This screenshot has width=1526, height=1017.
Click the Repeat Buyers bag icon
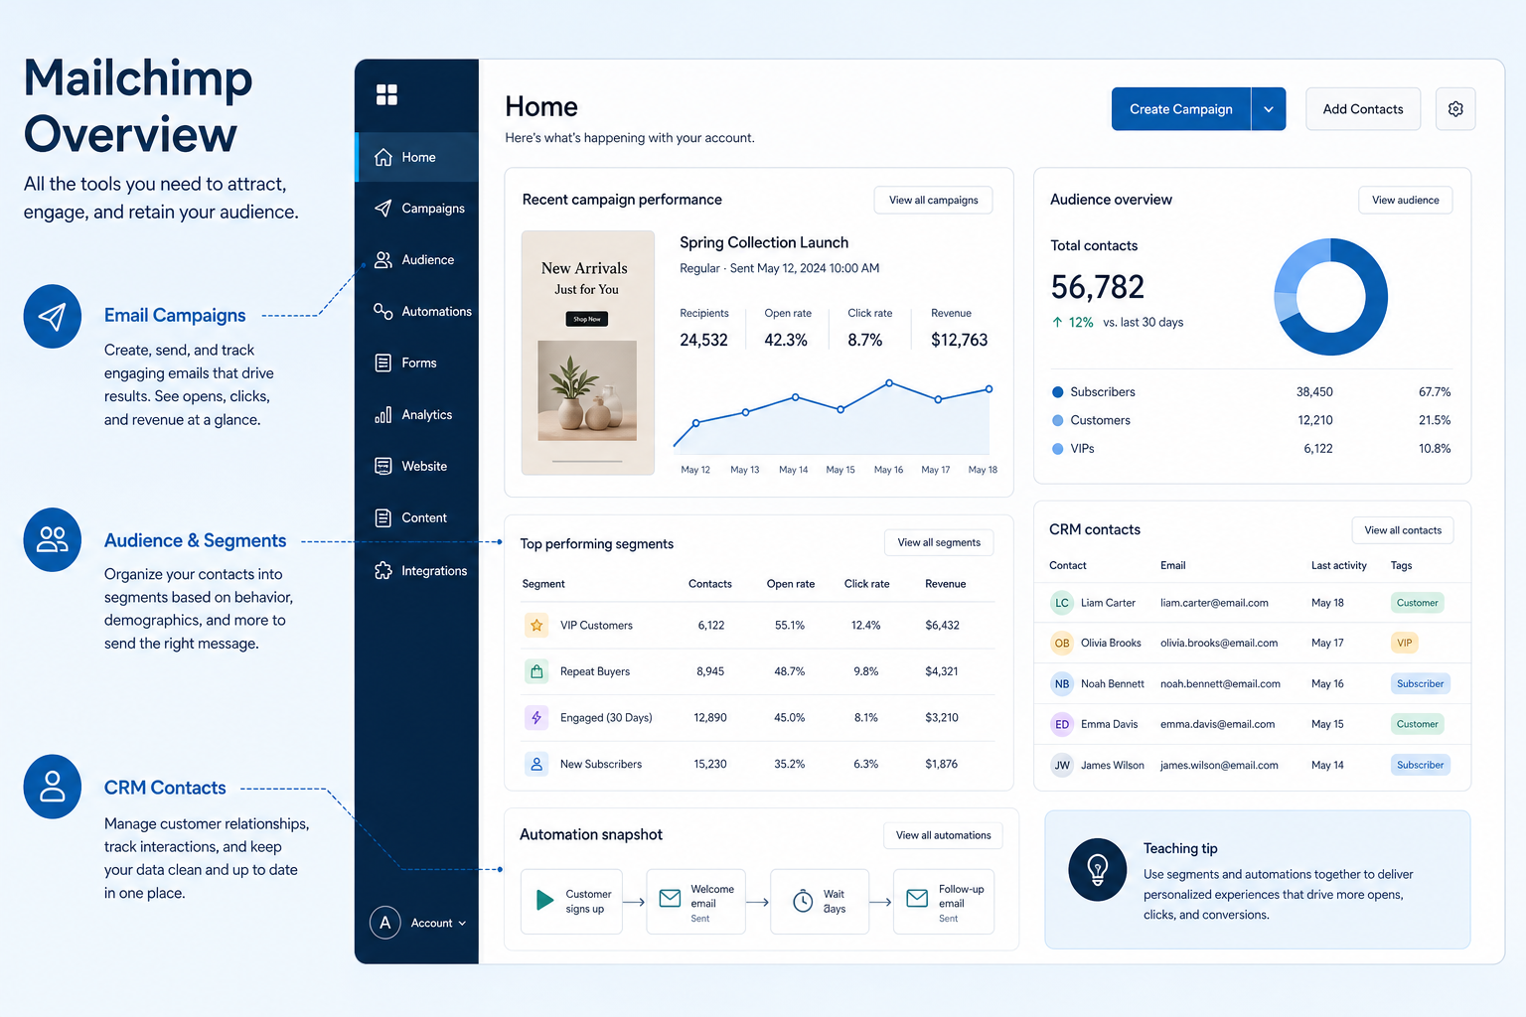coord(536,671)
